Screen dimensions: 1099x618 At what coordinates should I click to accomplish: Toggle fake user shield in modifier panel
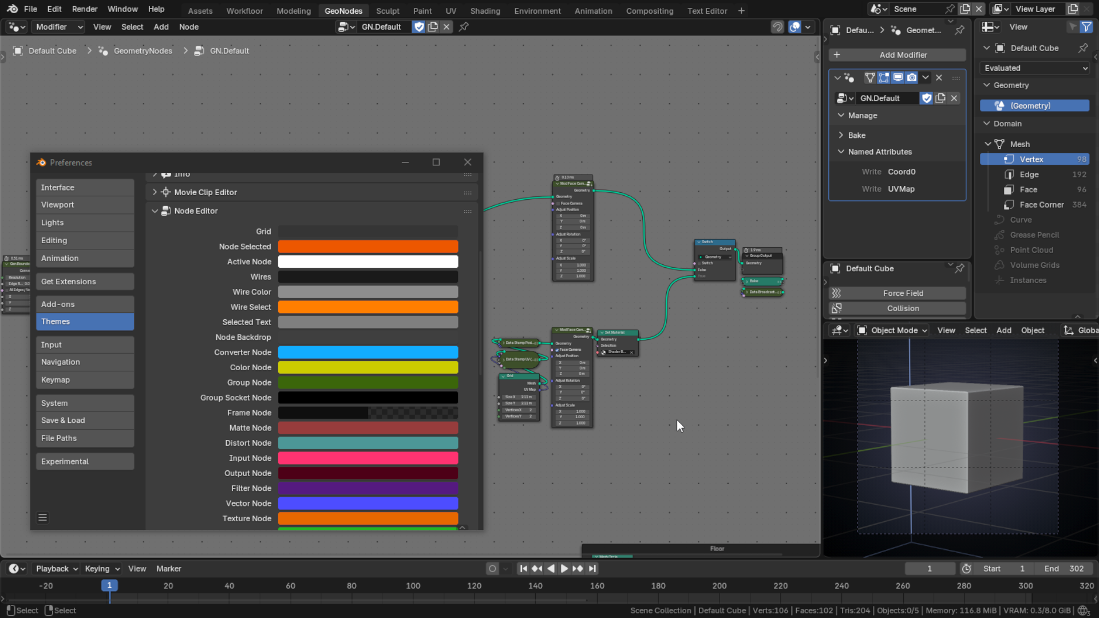tap(927, 98)
